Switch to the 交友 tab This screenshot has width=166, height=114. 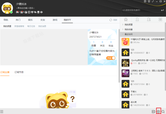(43, 20)
